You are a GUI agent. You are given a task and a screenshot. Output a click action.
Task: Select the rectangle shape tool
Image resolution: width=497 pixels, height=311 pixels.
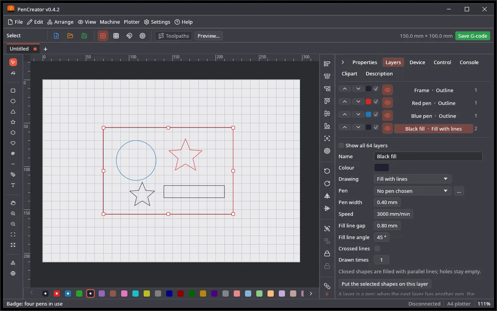(x=13, y=91)
